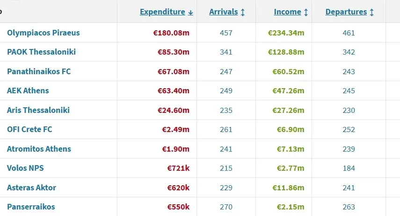Viewport: 400px width, 216px height.
Task: Click the OFI Crete FC link
Action: click(x=29, y=129)
